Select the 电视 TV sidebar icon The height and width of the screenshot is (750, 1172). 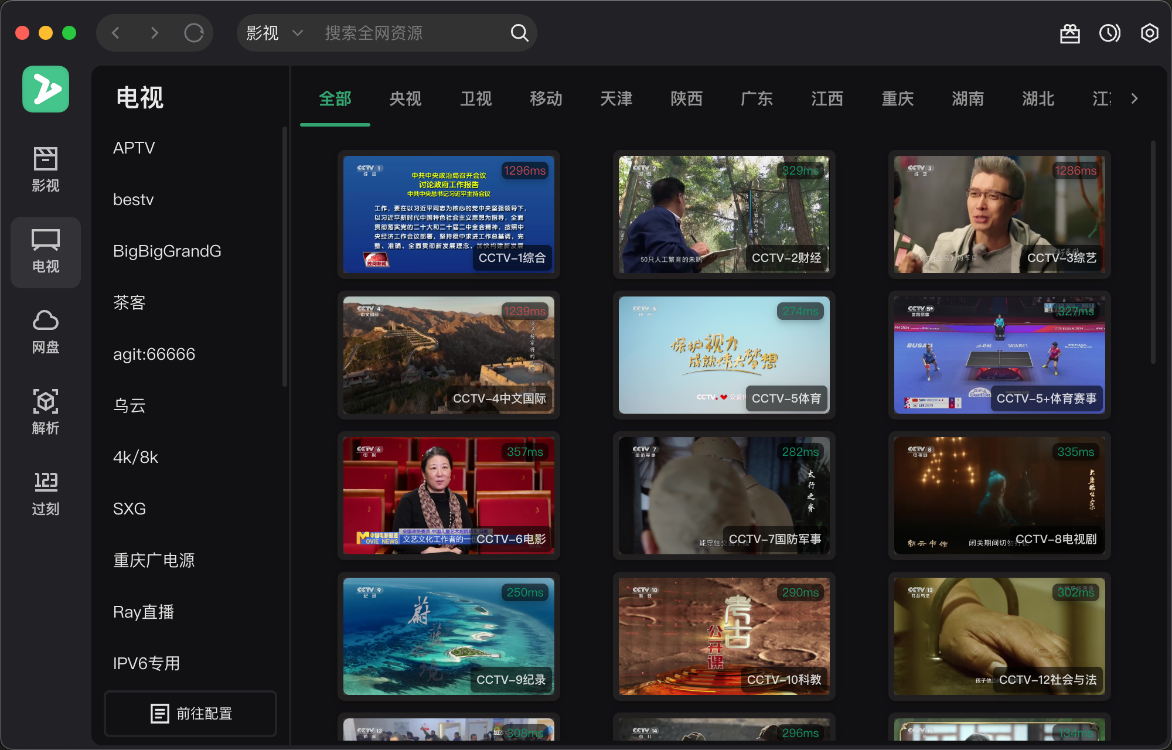pos(46,251)
